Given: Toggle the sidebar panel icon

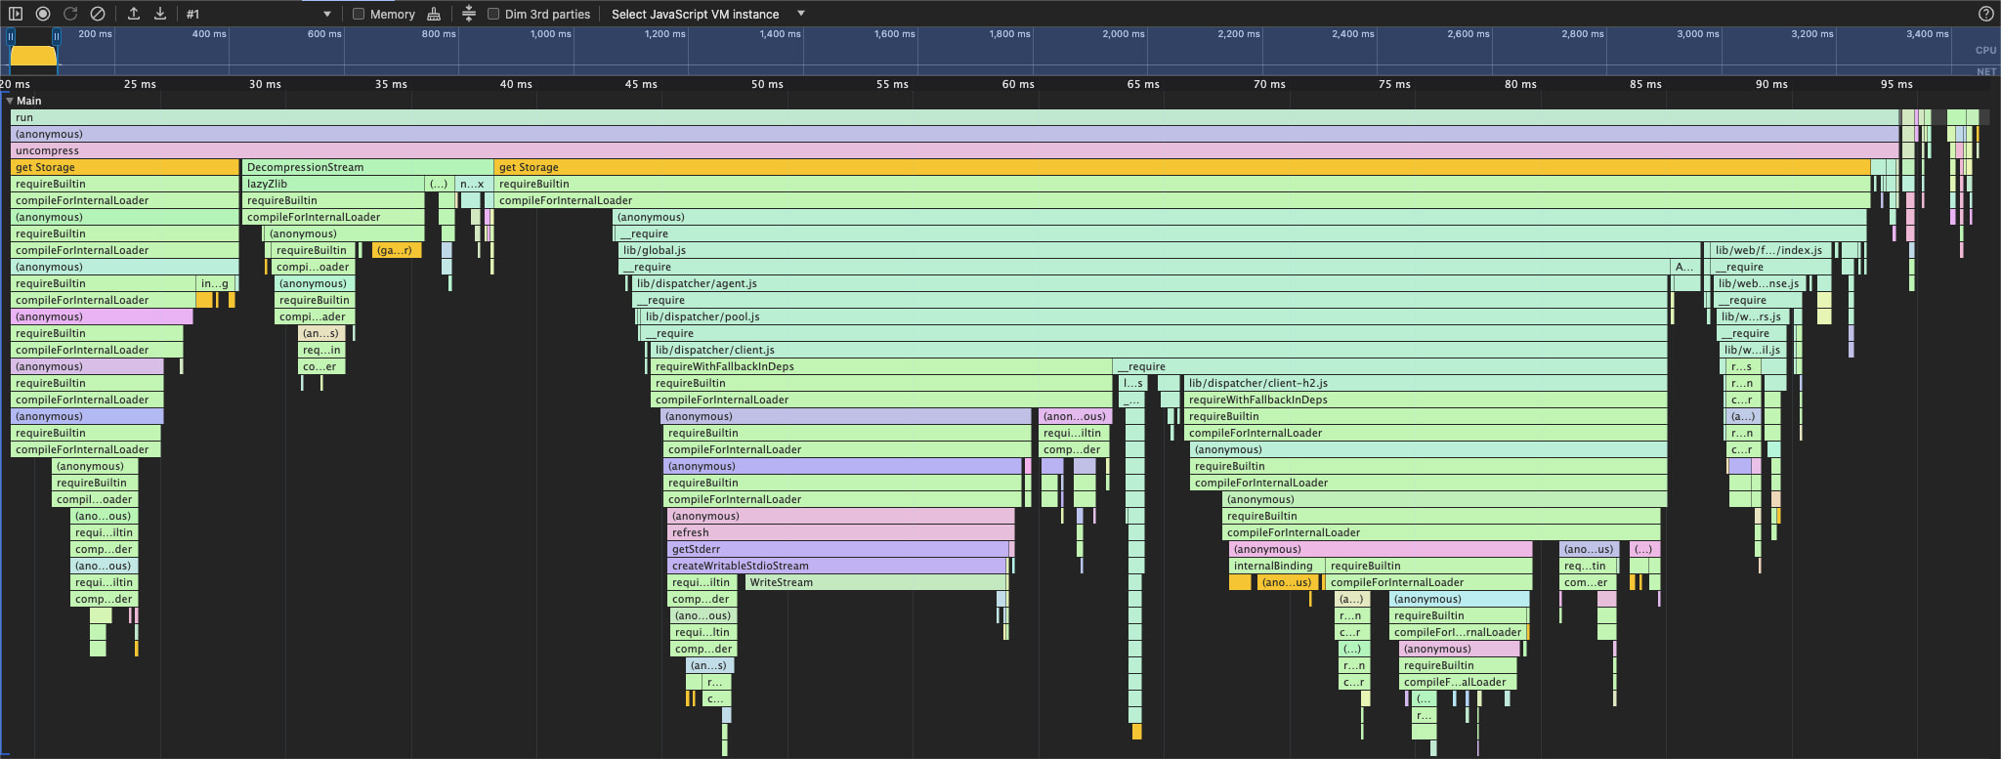Looking at the screenshot, I should (16, 14).
